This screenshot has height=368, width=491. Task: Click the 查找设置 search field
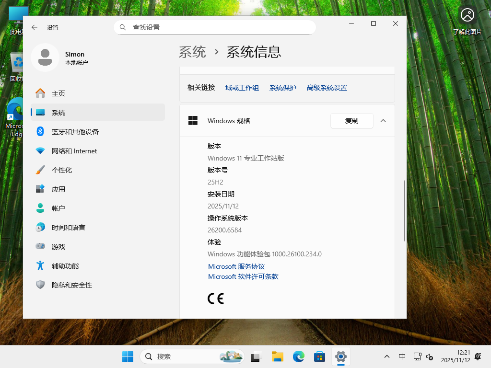(214, 27)
